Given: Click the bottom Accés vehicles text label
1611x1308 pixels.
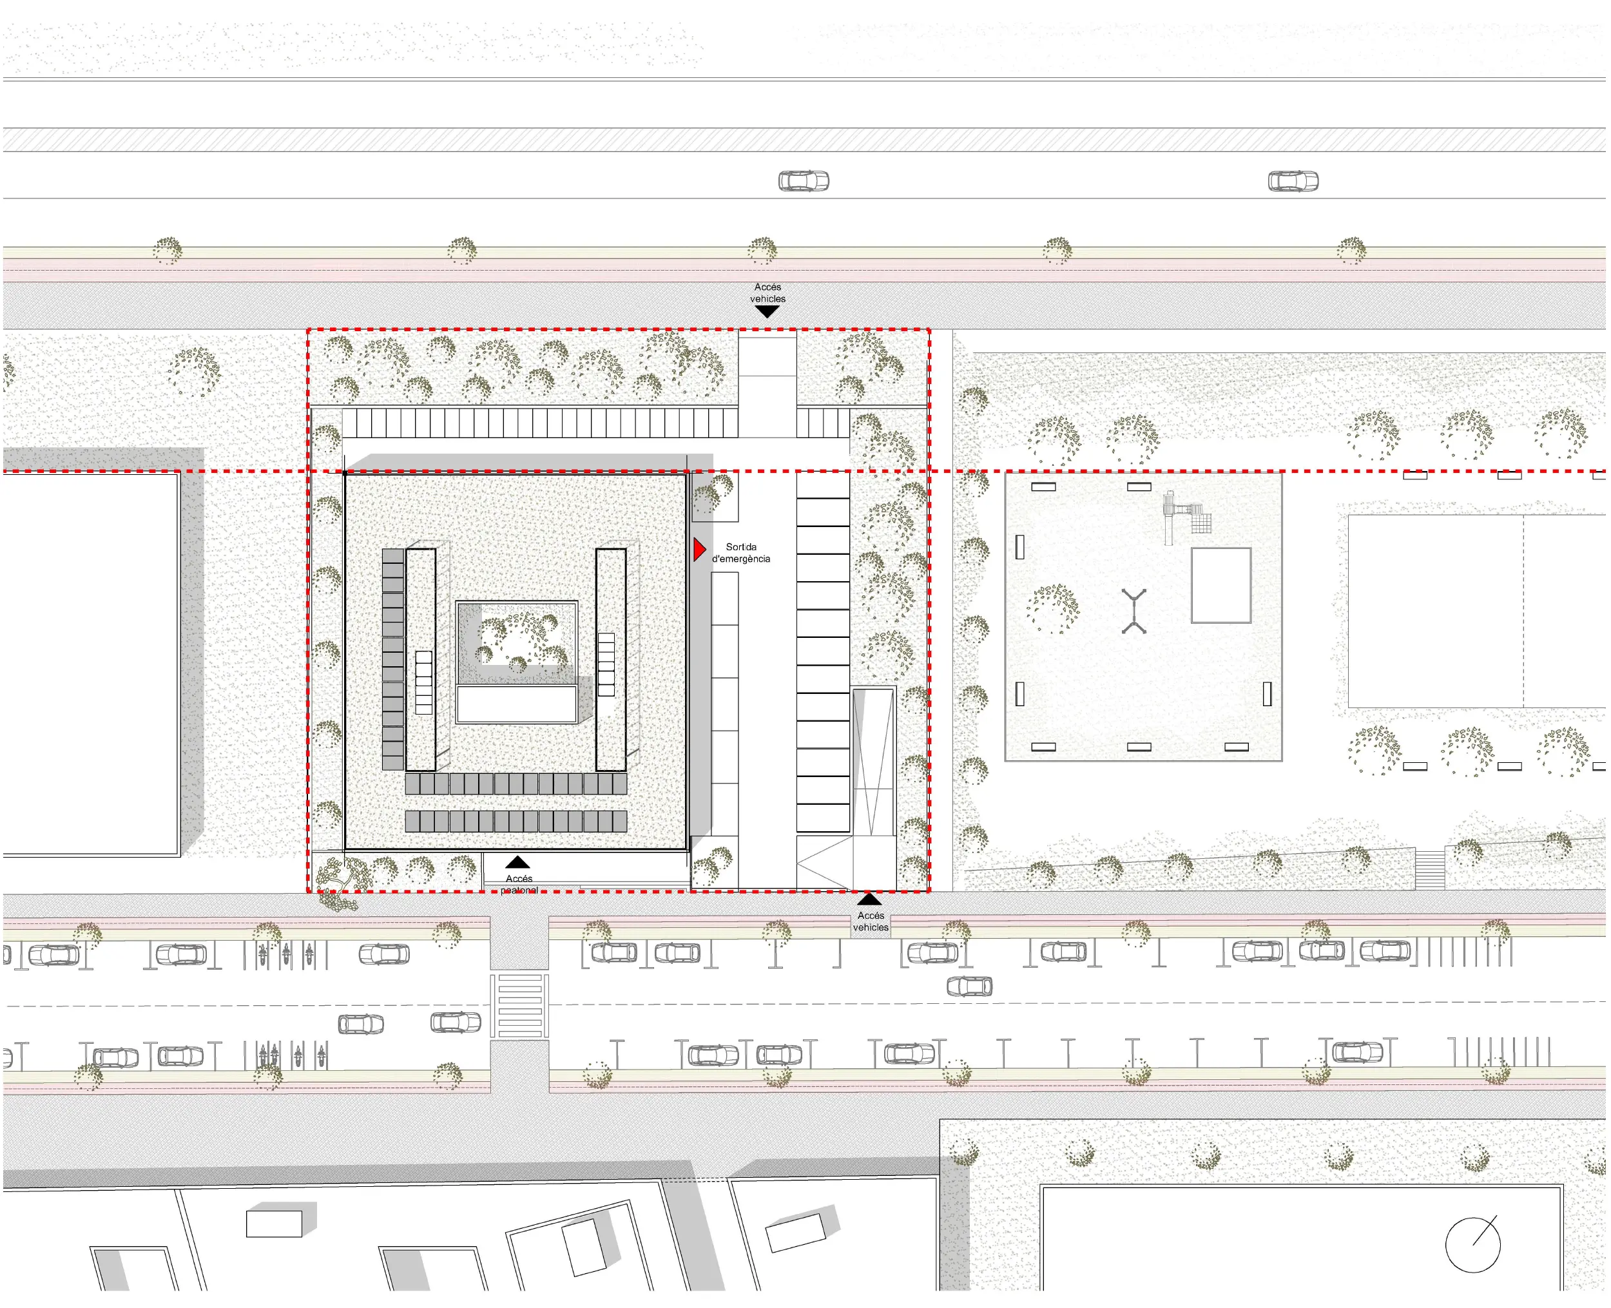Looking at the screenshot, I should [871, 921].
